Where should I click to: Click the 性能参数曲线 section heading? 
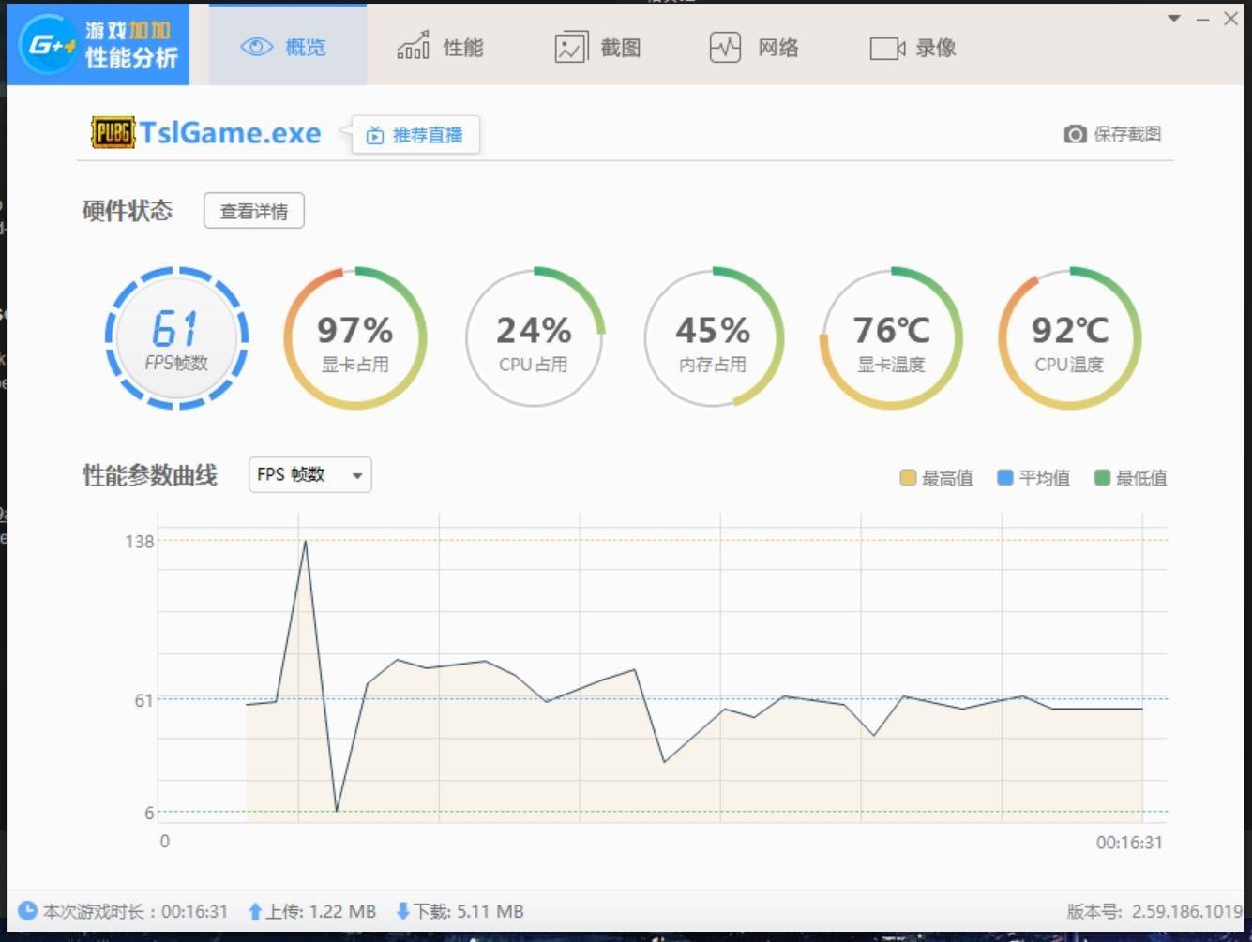pyautogui.click(x=150, y=475)
